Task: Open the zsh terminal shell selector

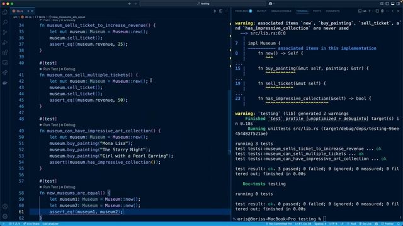Action: (363, 11)
